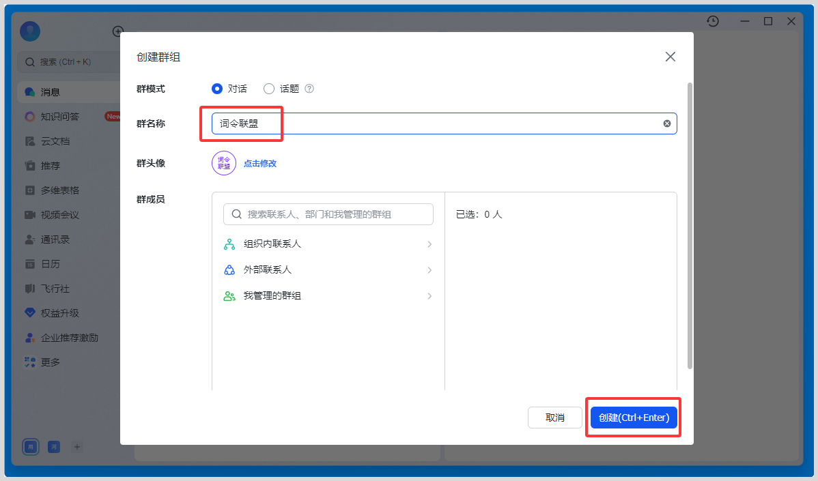This screenshot has height=481, width=818.
Task: Click the 知识问答 icon in sidebar
Action: (29, 117)
